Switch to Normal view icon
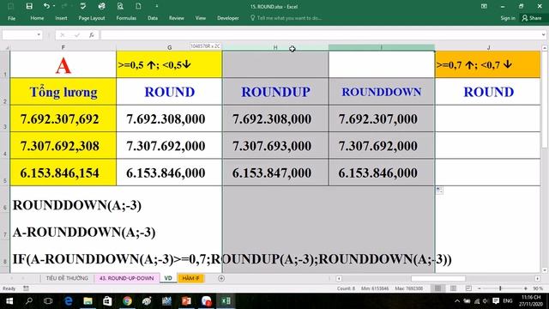 click(x=437, y=288)
